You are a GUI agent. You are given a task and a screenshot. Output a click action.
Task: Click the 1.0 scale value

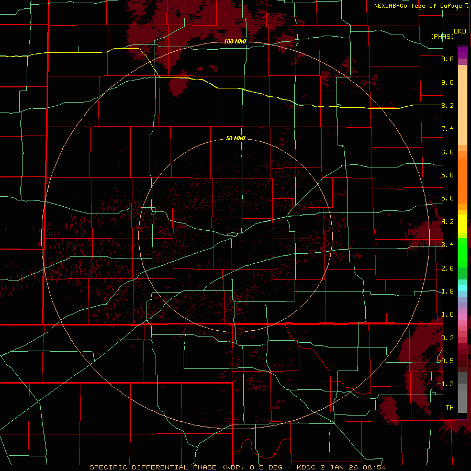point(447,315)
